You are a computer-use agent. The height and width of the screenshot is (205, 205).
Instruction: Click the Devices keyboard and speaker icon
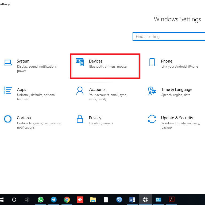coord(80,63)
